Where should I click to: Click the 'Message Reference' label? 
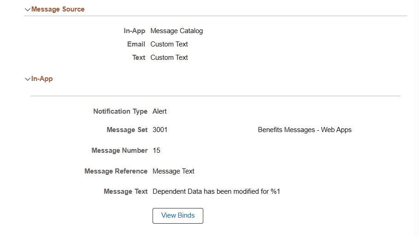pyautogui.click(x=116, y=171)
